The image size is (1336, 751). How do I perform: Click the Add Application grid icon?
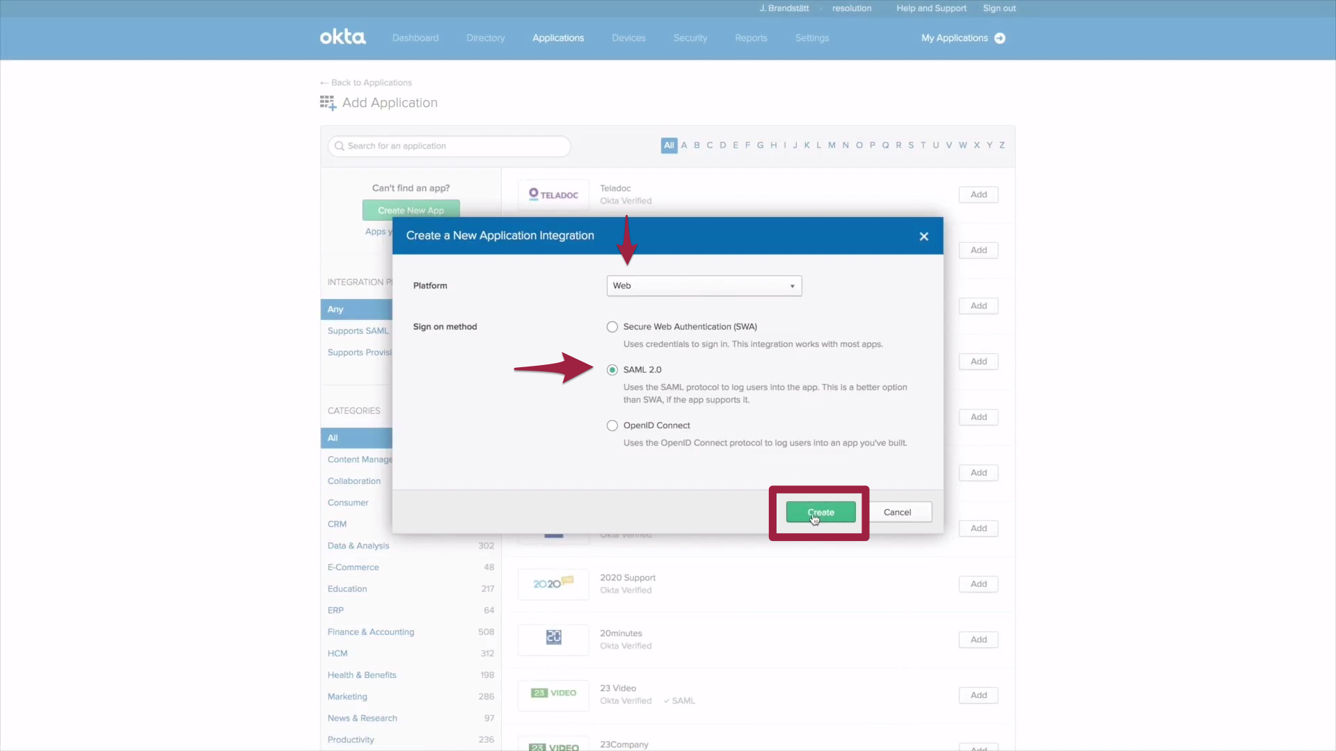tap(328, 103)
